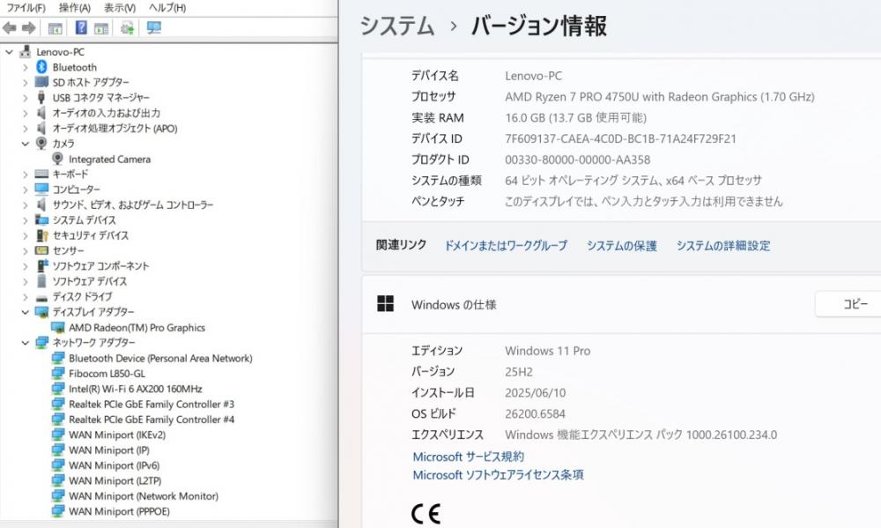The width and height of the screenshot is (881, 528).
Task: Click the Back arrow in Device Manager toolbar
Action: pos(10,27)
